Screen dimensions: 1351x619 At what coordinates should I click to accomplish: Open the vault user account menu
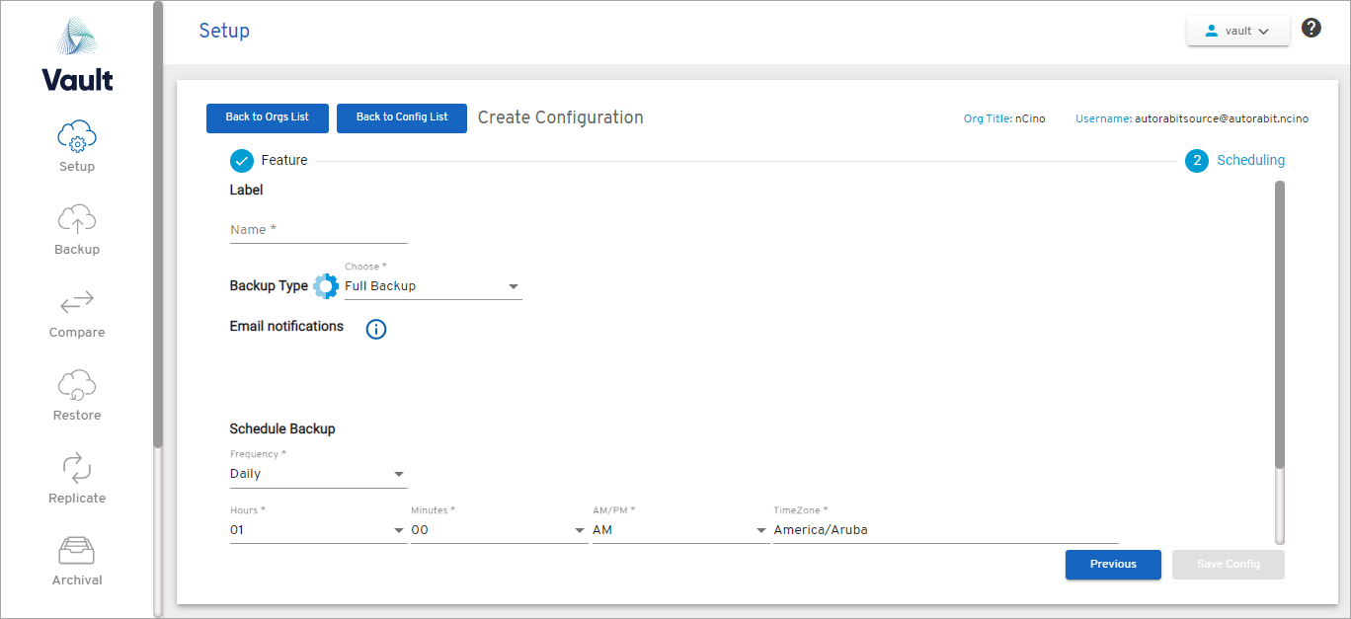[x=1238, y=31]
